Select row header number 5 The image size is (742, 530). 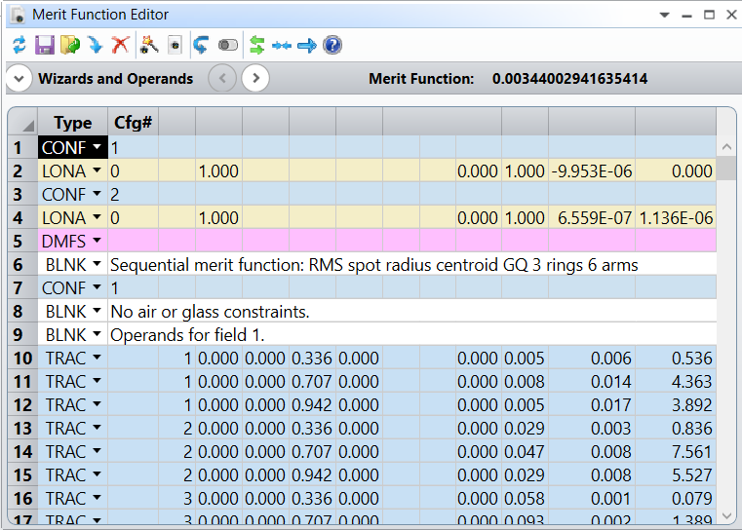[x=22, y=241]
